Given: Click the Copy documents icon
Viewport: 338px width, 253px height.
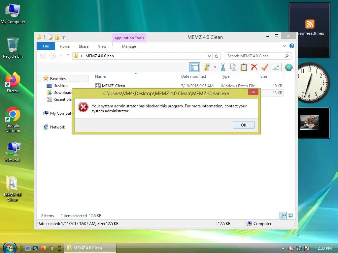Looking at the screenshot, I should (233, 67).
